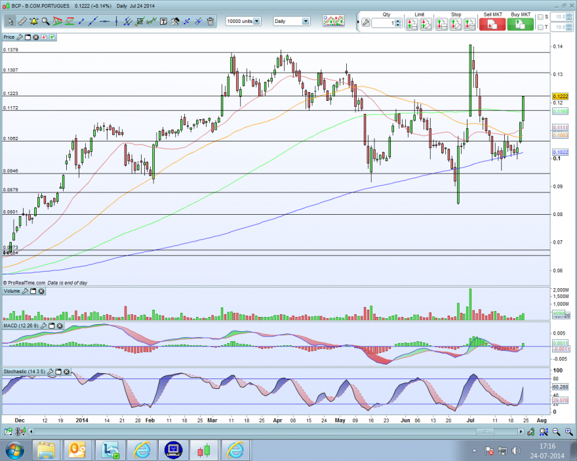Screen dimensions: 577x461
Task: Open the MACD panel wrench settings
Action: point(43,325)
